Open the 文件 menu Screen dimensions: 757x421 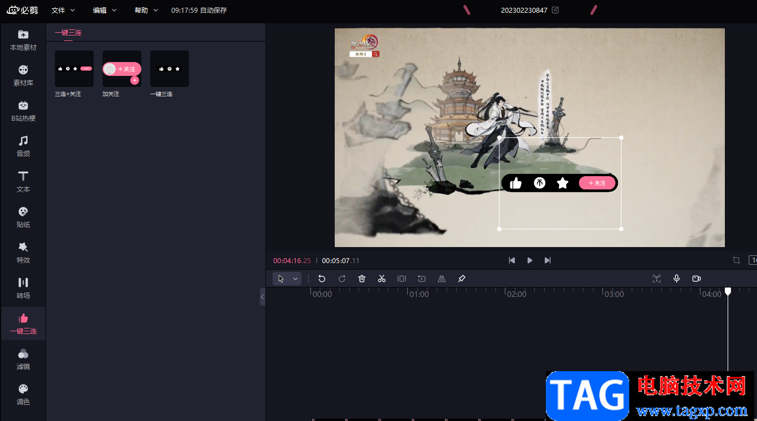click(63, 10)
